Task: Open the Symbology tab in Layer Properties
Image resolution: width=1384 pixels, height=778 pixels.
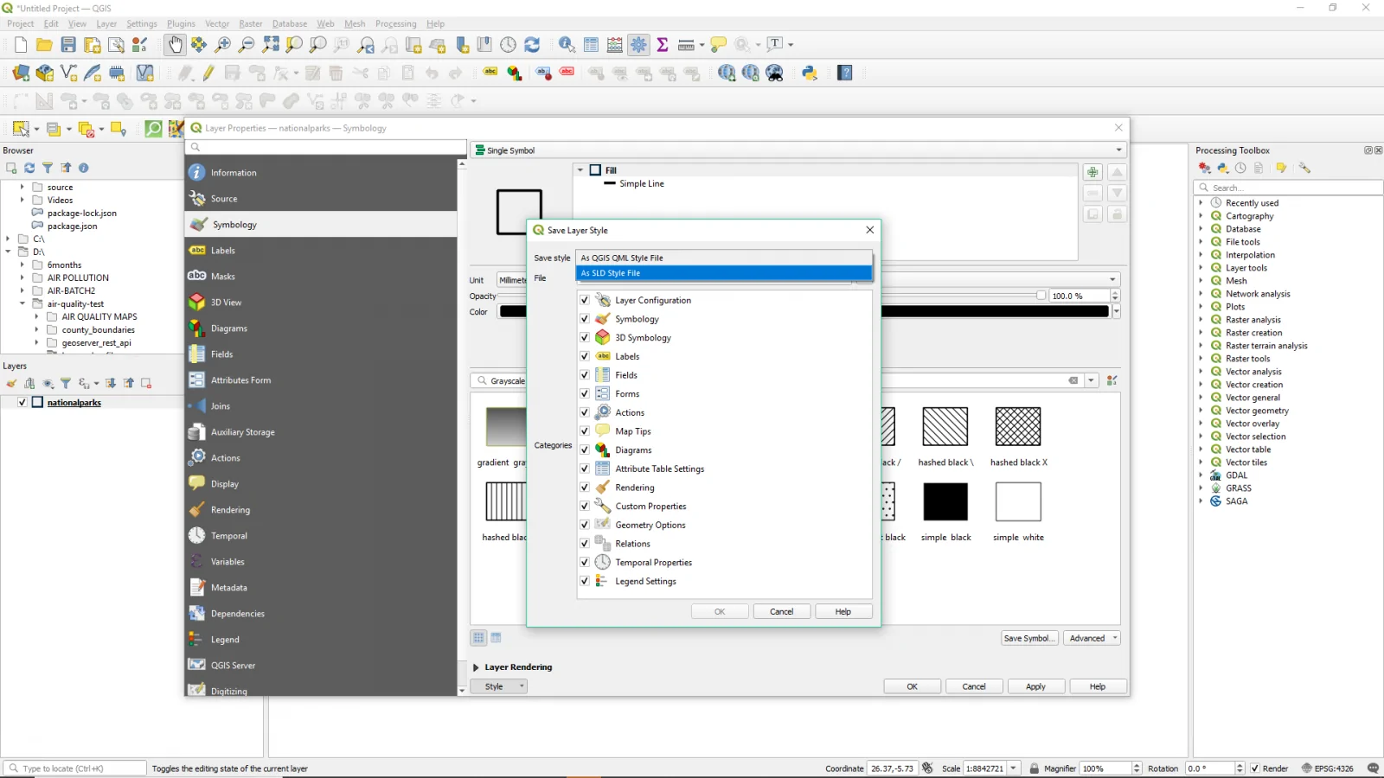Action: tap(321, 225)
